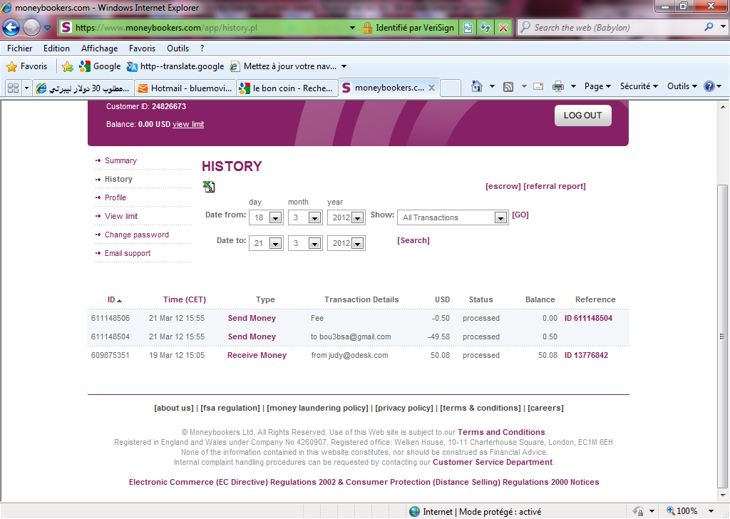Open Email support in side menu
The height and width of the screenshot is (519, 730).
pyautogui.click(x=128, y=253)
